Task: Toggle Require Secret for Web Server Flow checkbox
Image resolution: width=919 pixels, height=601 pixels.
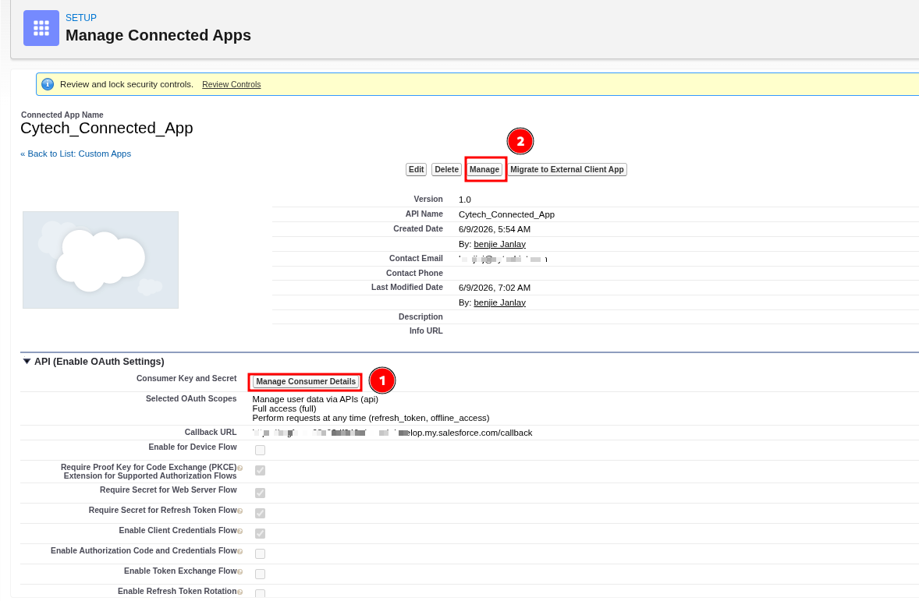Action: coord(261,493)
